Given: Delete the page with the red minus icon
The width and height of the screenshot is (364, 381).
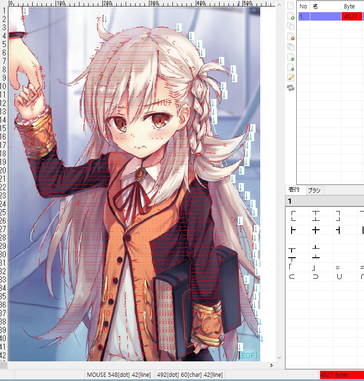Looking at the screenshot, I should (x=291, y=36).
